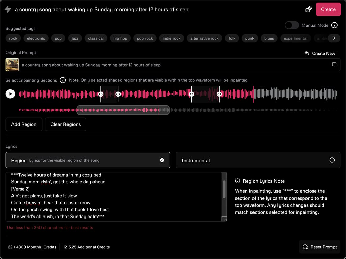This screenshot has height=259, width=346.
Task: Click the lyrics box scrollbar thumb
Action: coord(224,189)
